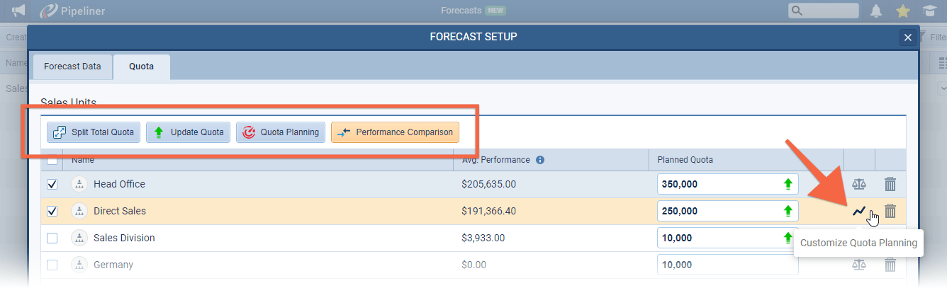Image resolution: width=947 pixels, height=288 pixels.
Task: Delete the Direct Sales row with trash icon
Action: click(890, 211)
